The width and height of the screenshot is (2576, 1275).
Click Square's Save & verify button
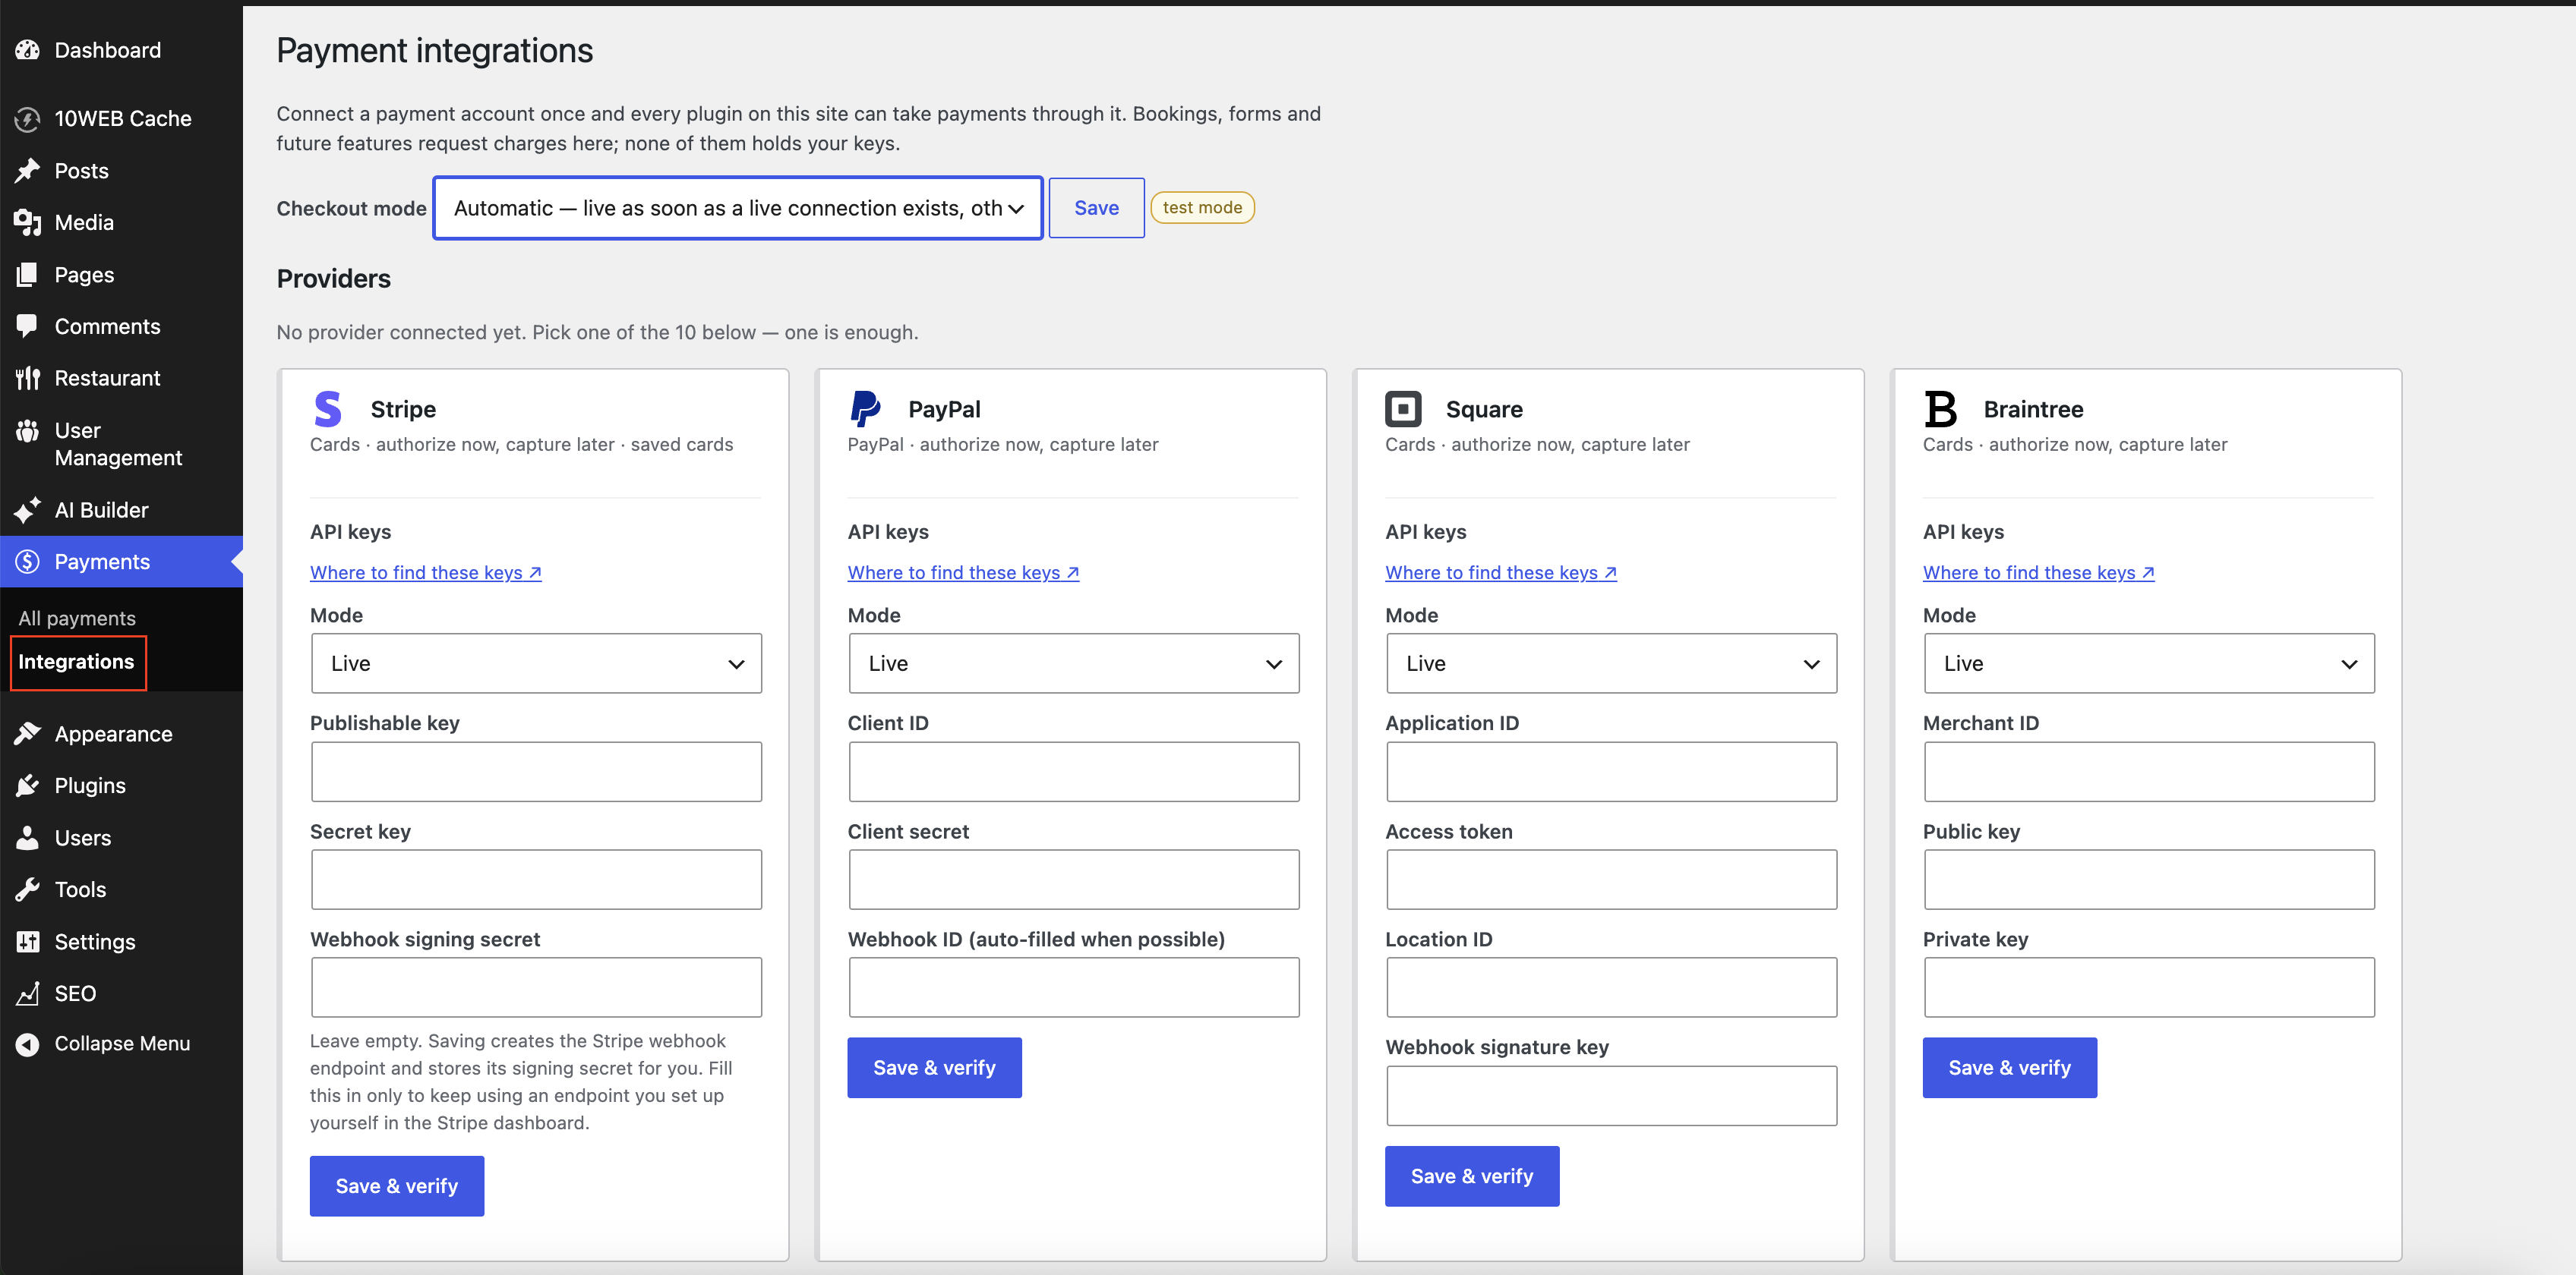[x=1472, y=1176]
